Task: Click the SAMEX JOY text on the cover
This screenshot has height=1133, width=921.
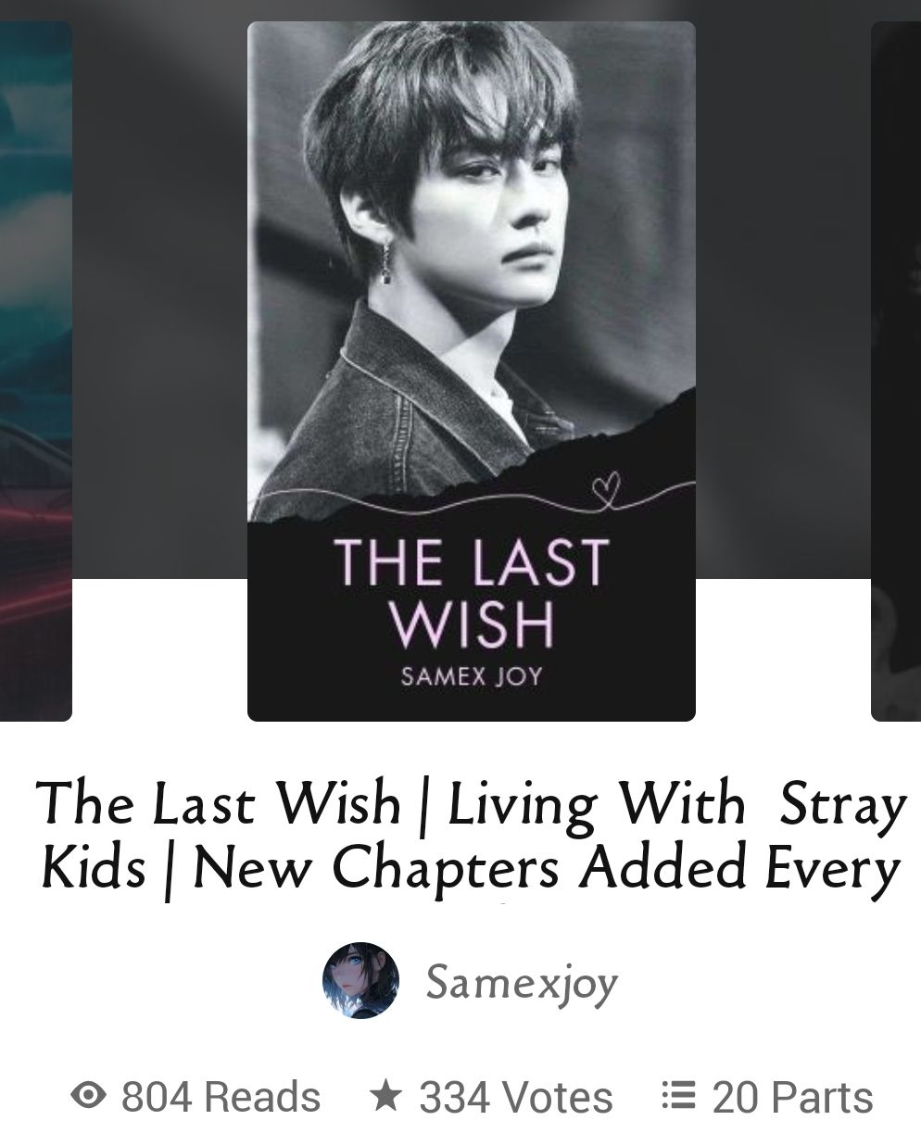Action: 471,675
